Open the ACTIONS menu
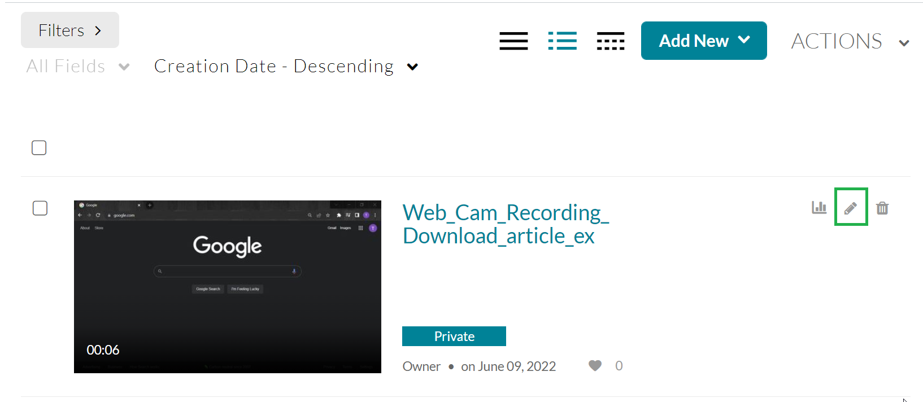This screenshot has width=923, height=402. coord(850,41)
